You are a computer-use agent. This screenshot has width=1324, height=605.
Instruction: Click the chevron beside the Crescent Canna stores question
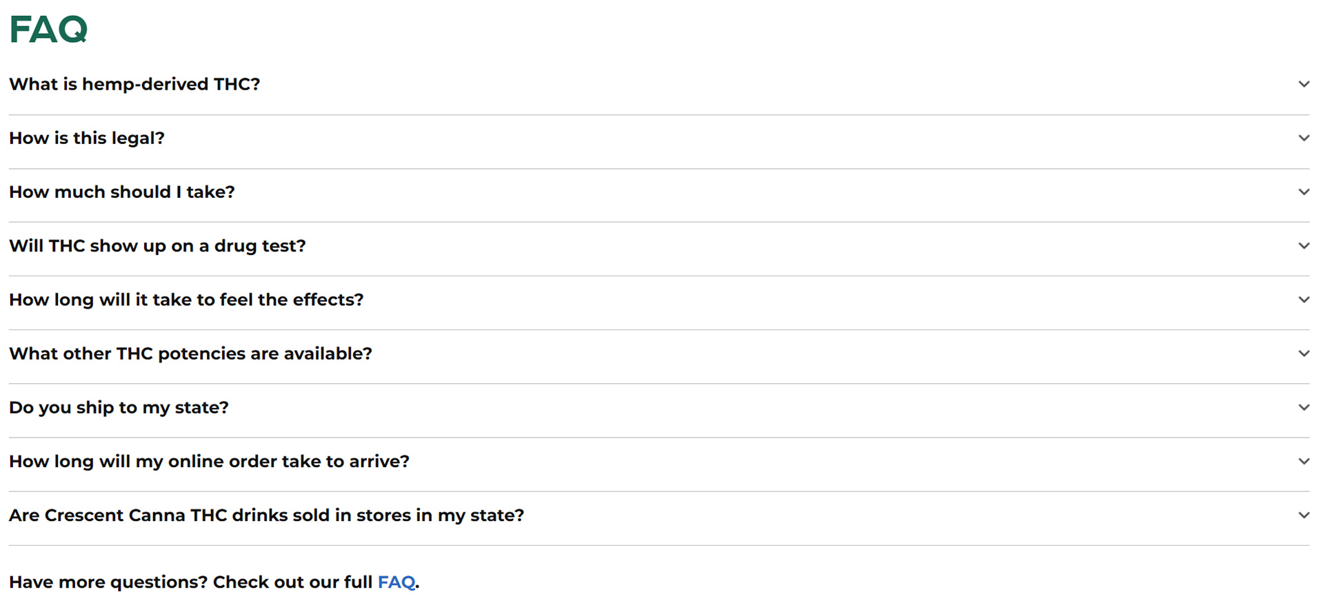[x=1303, y=515]
